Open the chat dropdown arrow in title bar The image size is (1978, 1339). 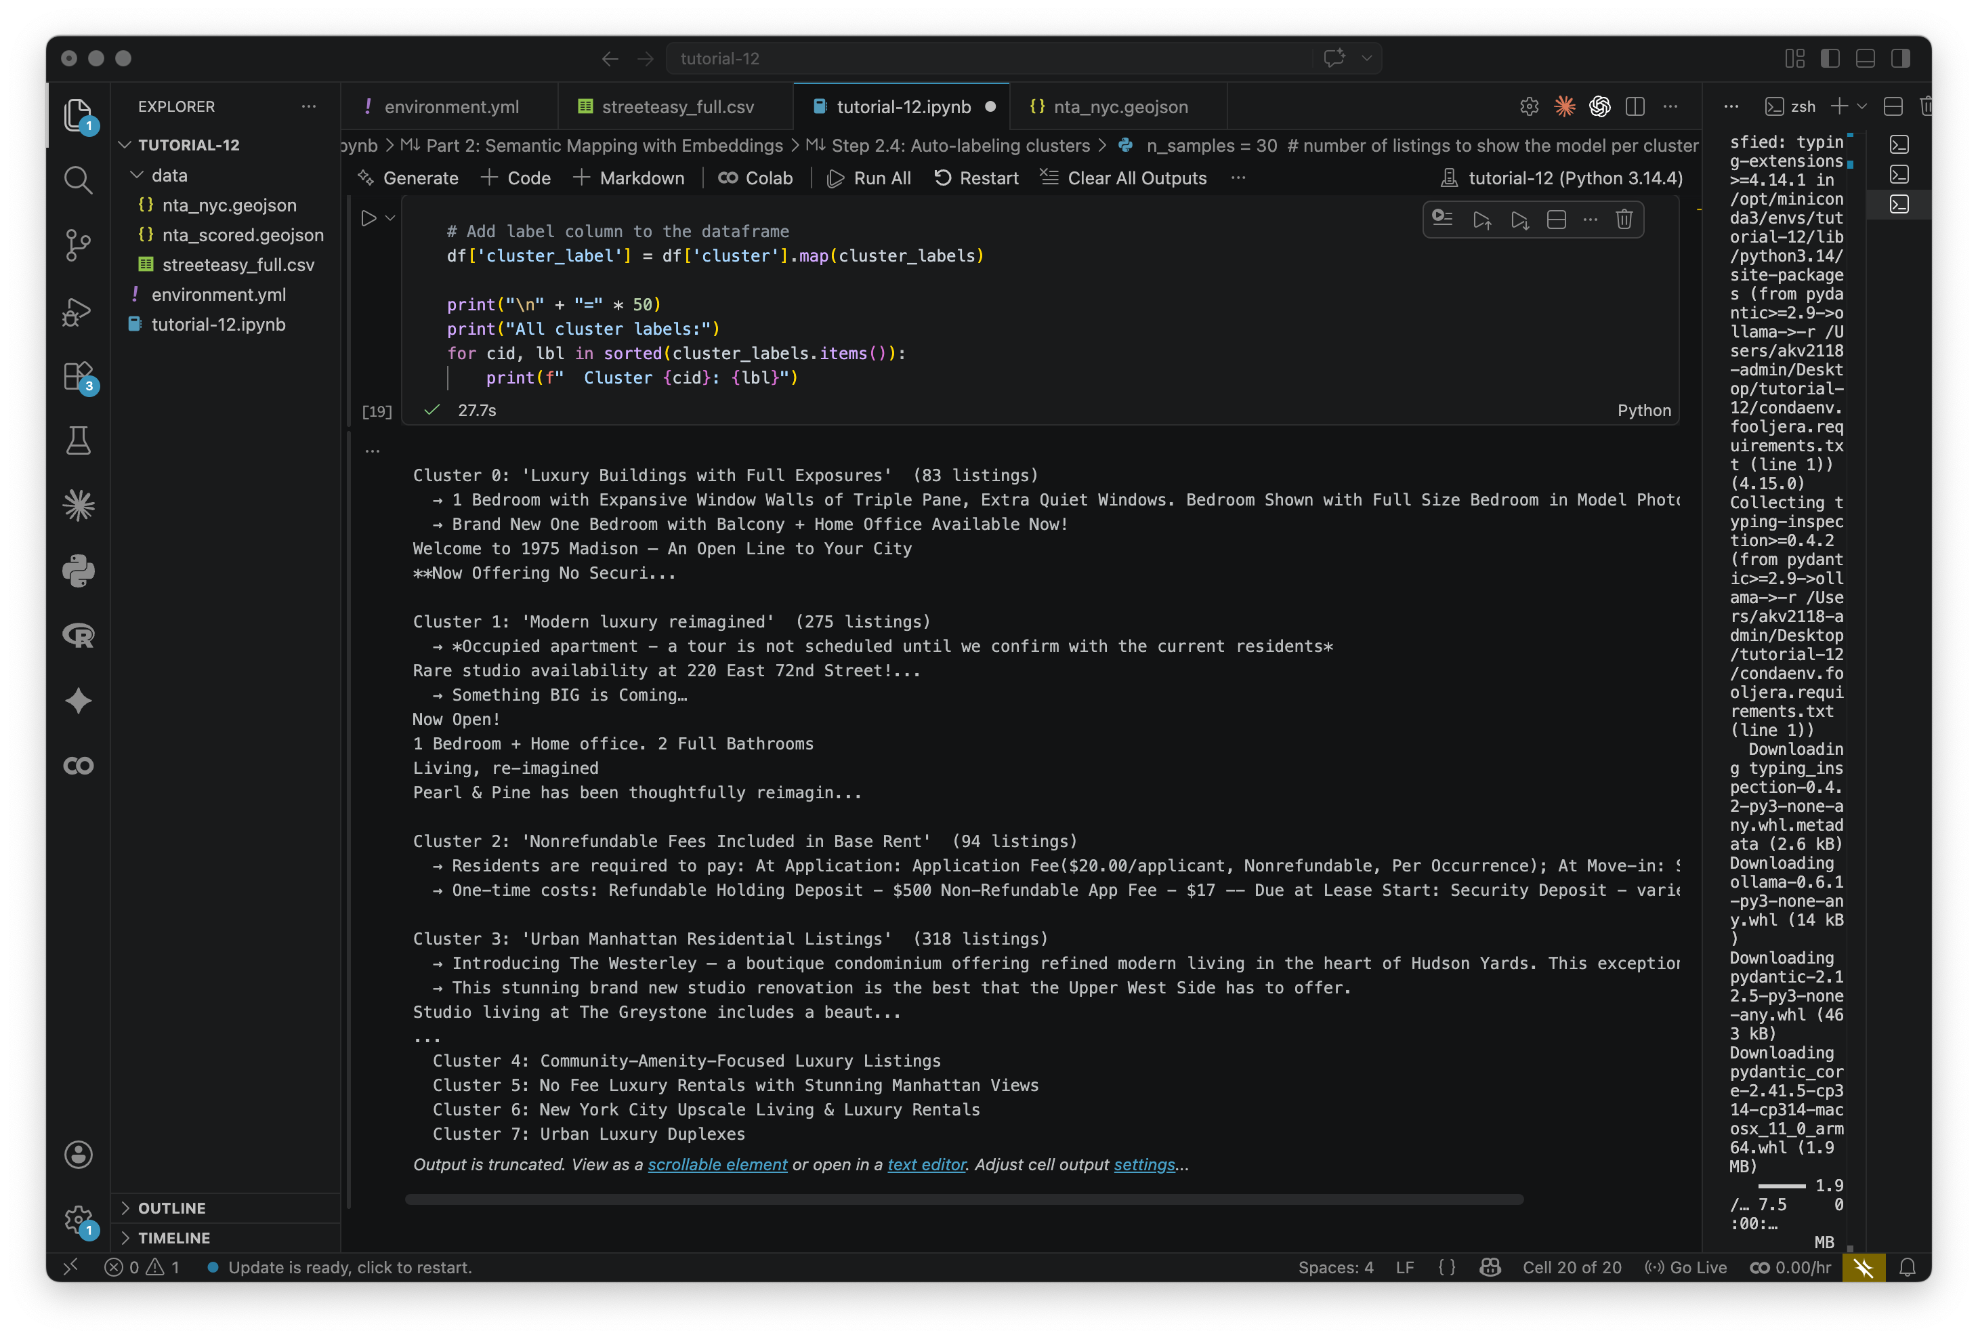point(1366,58)
